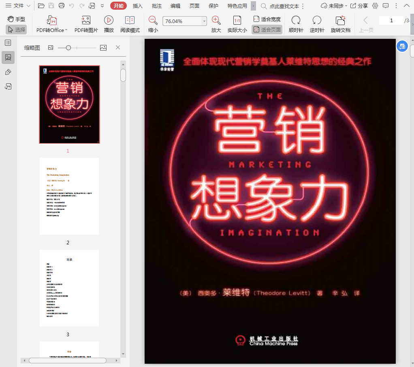Open the 特色应用 tab
The width and height of the screenshot is (414, 367).
[237, 6]
